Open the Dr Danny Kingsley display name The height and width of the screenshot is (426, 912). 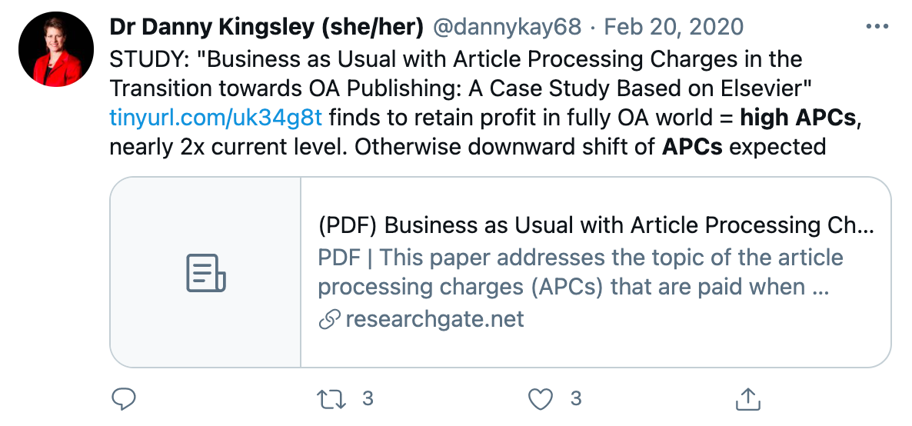coord(267,27)
